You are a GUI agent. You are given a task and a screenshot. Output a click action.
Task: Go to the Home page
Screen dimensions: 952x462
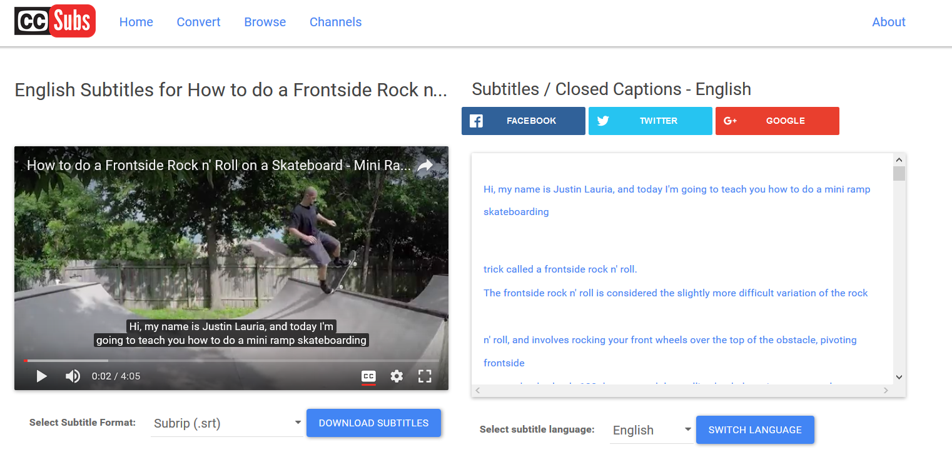pyautogui.click(x=136, y=22)
